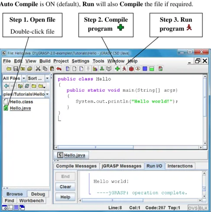Open the Project menu
Viewport: 211px width, 212px height.
(61, 61)
